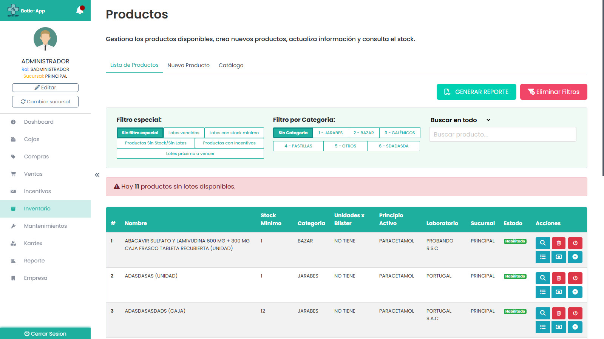Select the Lotes vencidos filter
The width and height of the screenshot is (604, 339).
click(184, 133)
